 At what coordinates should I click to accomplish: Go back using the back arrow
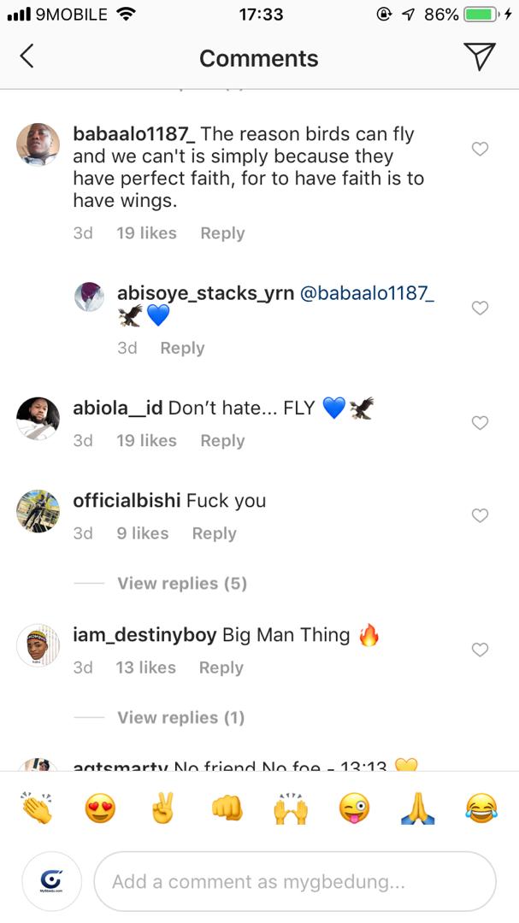tap(27, 56)
